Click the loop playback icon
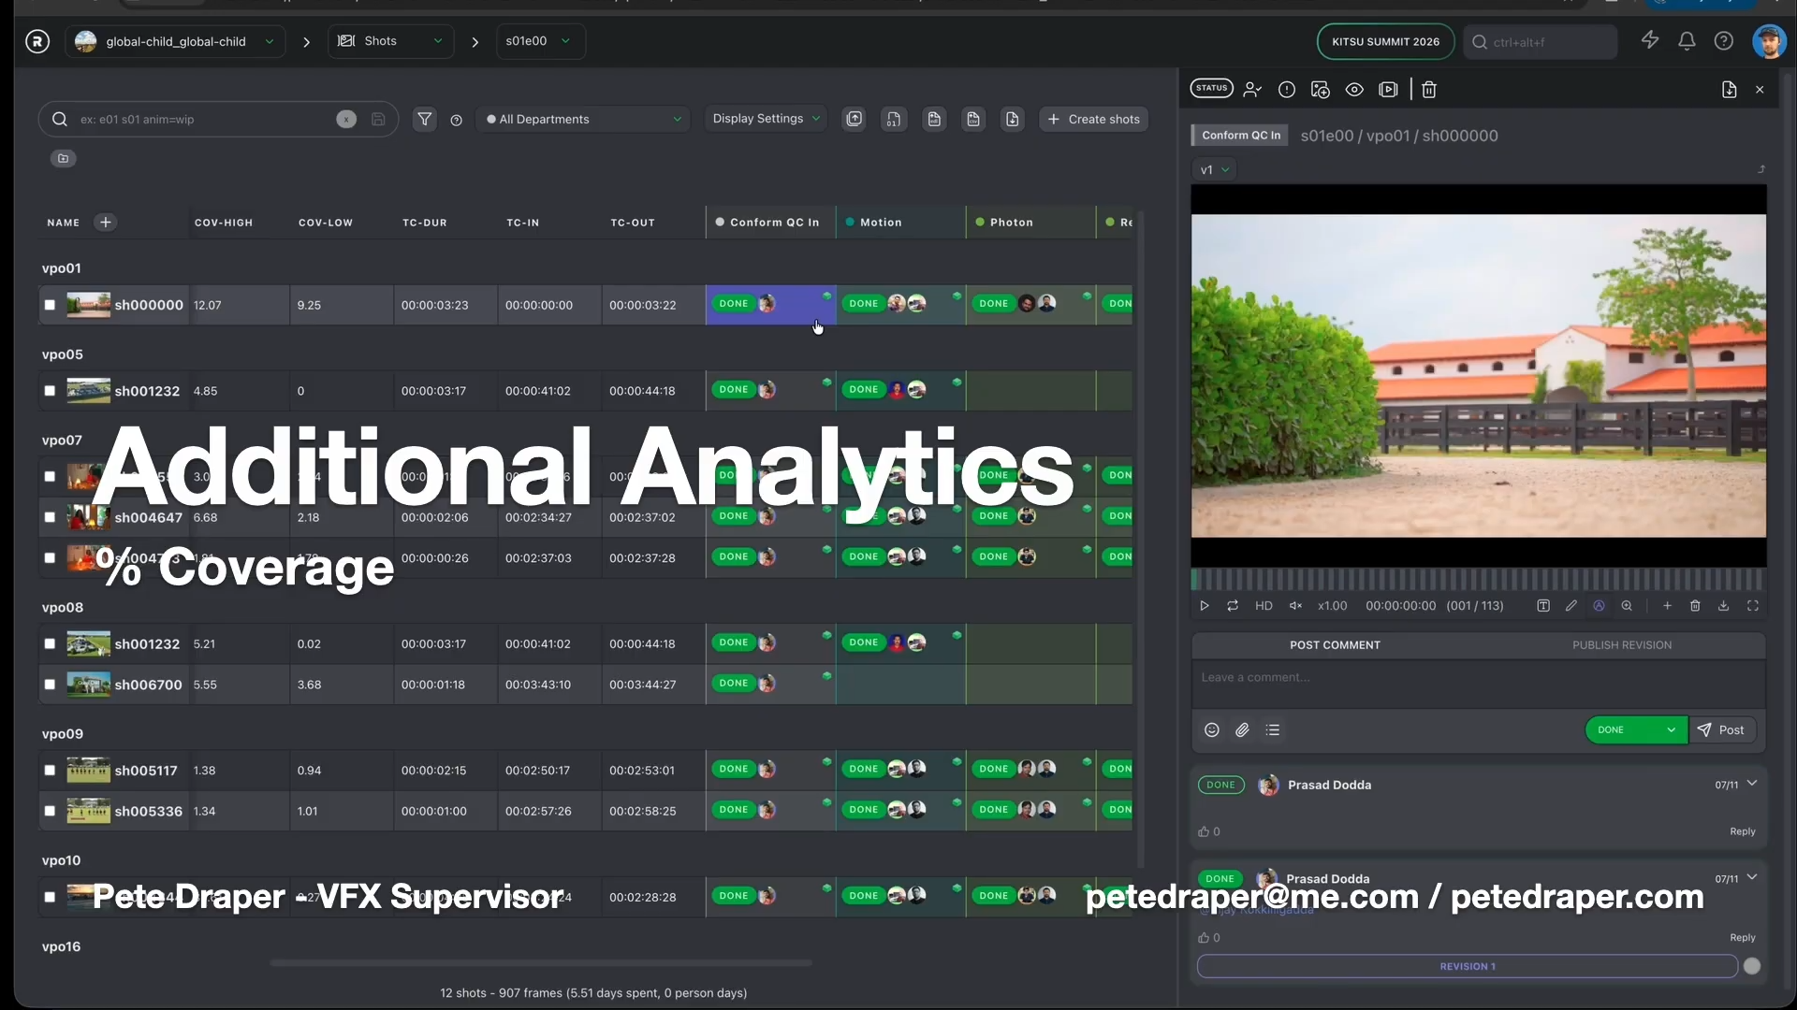The height and width of the screenshot is (1010, 1797). pyautogui.click(x=1233, y=606)
